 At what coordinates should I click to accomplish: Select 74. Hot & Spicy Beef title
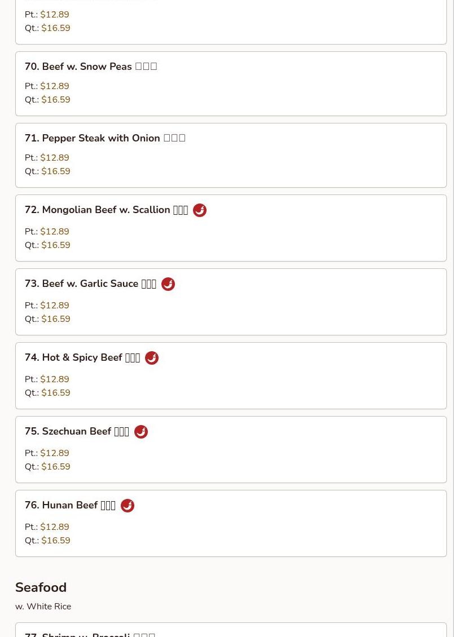(x=82, y=357)
